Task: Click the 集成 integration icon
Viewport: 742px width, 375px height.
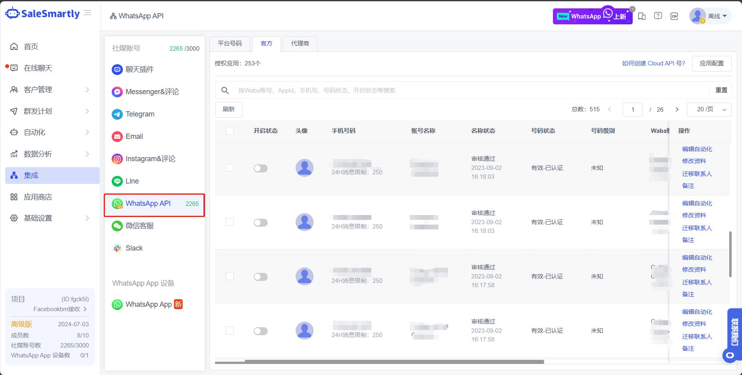Action: tap(14, 176)
